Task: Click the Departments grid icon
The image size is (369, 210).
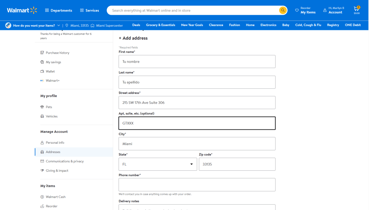Action: [47, 10]
